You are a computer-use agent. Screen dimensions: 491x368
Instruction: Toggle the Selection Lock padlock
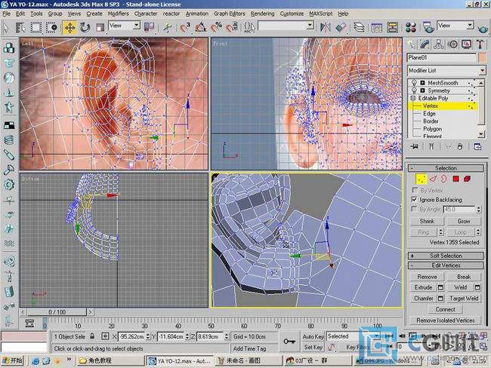pyautogui.click(x=92, y=336)
